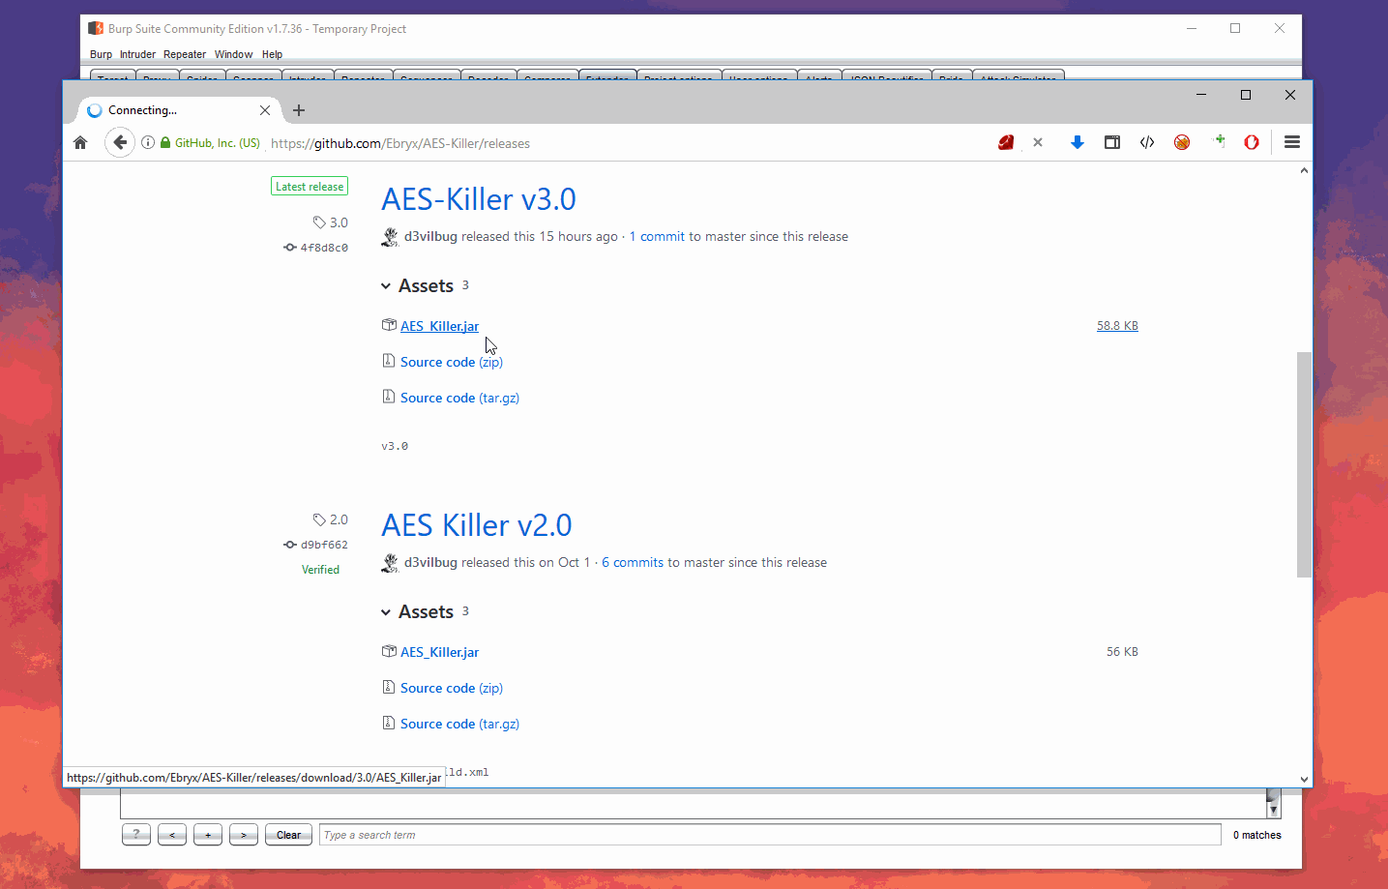This screenshot has width=1388, height=889.
Task: Click the Burp search help ? button
Action: pyautogui.click(x=136, y=835)
